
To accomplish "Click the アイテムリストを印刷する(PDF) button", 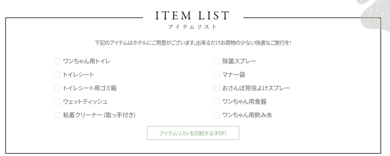I will [193, 133].
